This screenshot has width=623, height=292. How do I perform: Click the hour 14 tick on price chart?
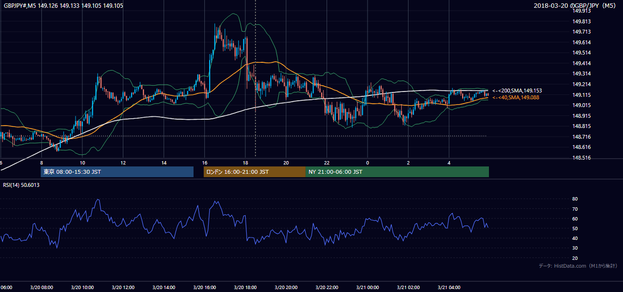[164, 163]
